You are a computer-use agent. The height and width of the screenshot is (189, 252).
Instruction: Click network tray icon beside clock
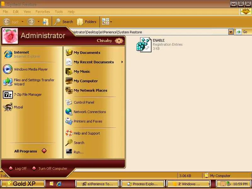tap(229, 184)
